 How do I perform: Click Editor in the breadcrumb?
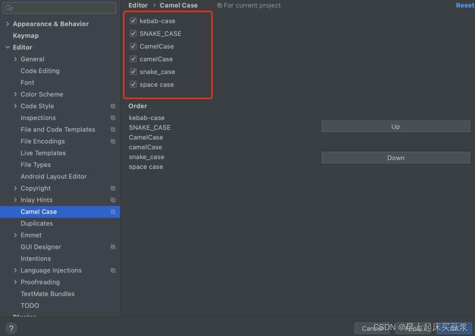coord(138,5)
